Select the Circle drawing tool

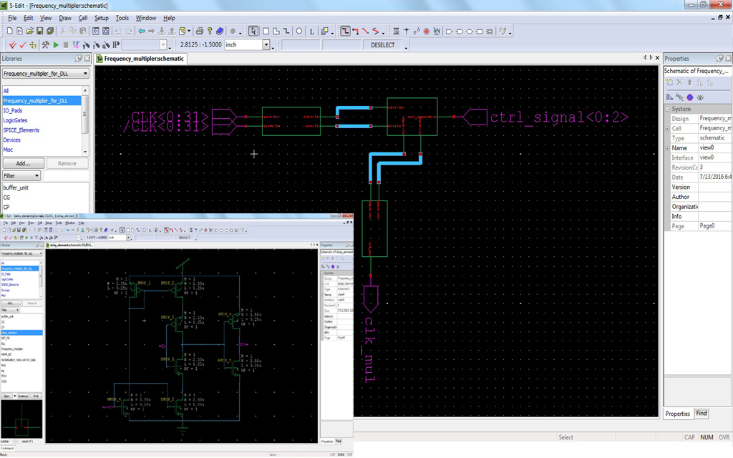(x=299, y=31)
